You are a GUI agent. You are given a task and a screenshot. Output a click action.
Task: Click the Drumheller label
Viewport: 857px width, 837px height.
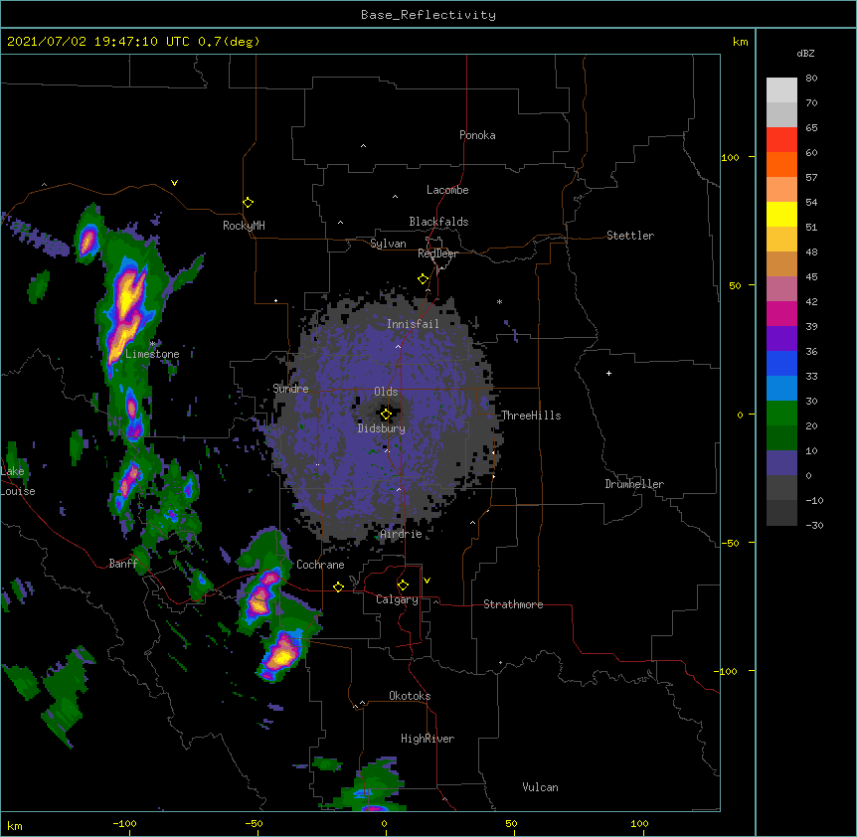(x=634, y=484)
